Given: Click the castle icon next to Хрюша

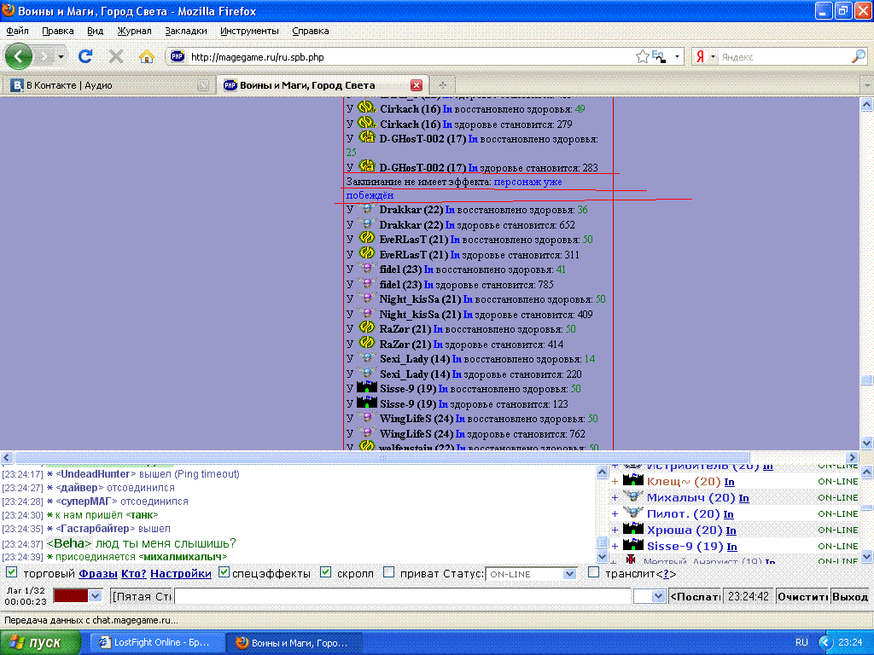Looking at the screenshot, I should pos(632,530).
